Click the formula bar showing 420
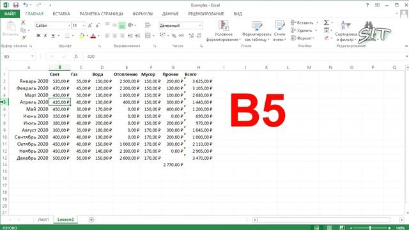Viewport: 409px width, 230px height. 244,57
